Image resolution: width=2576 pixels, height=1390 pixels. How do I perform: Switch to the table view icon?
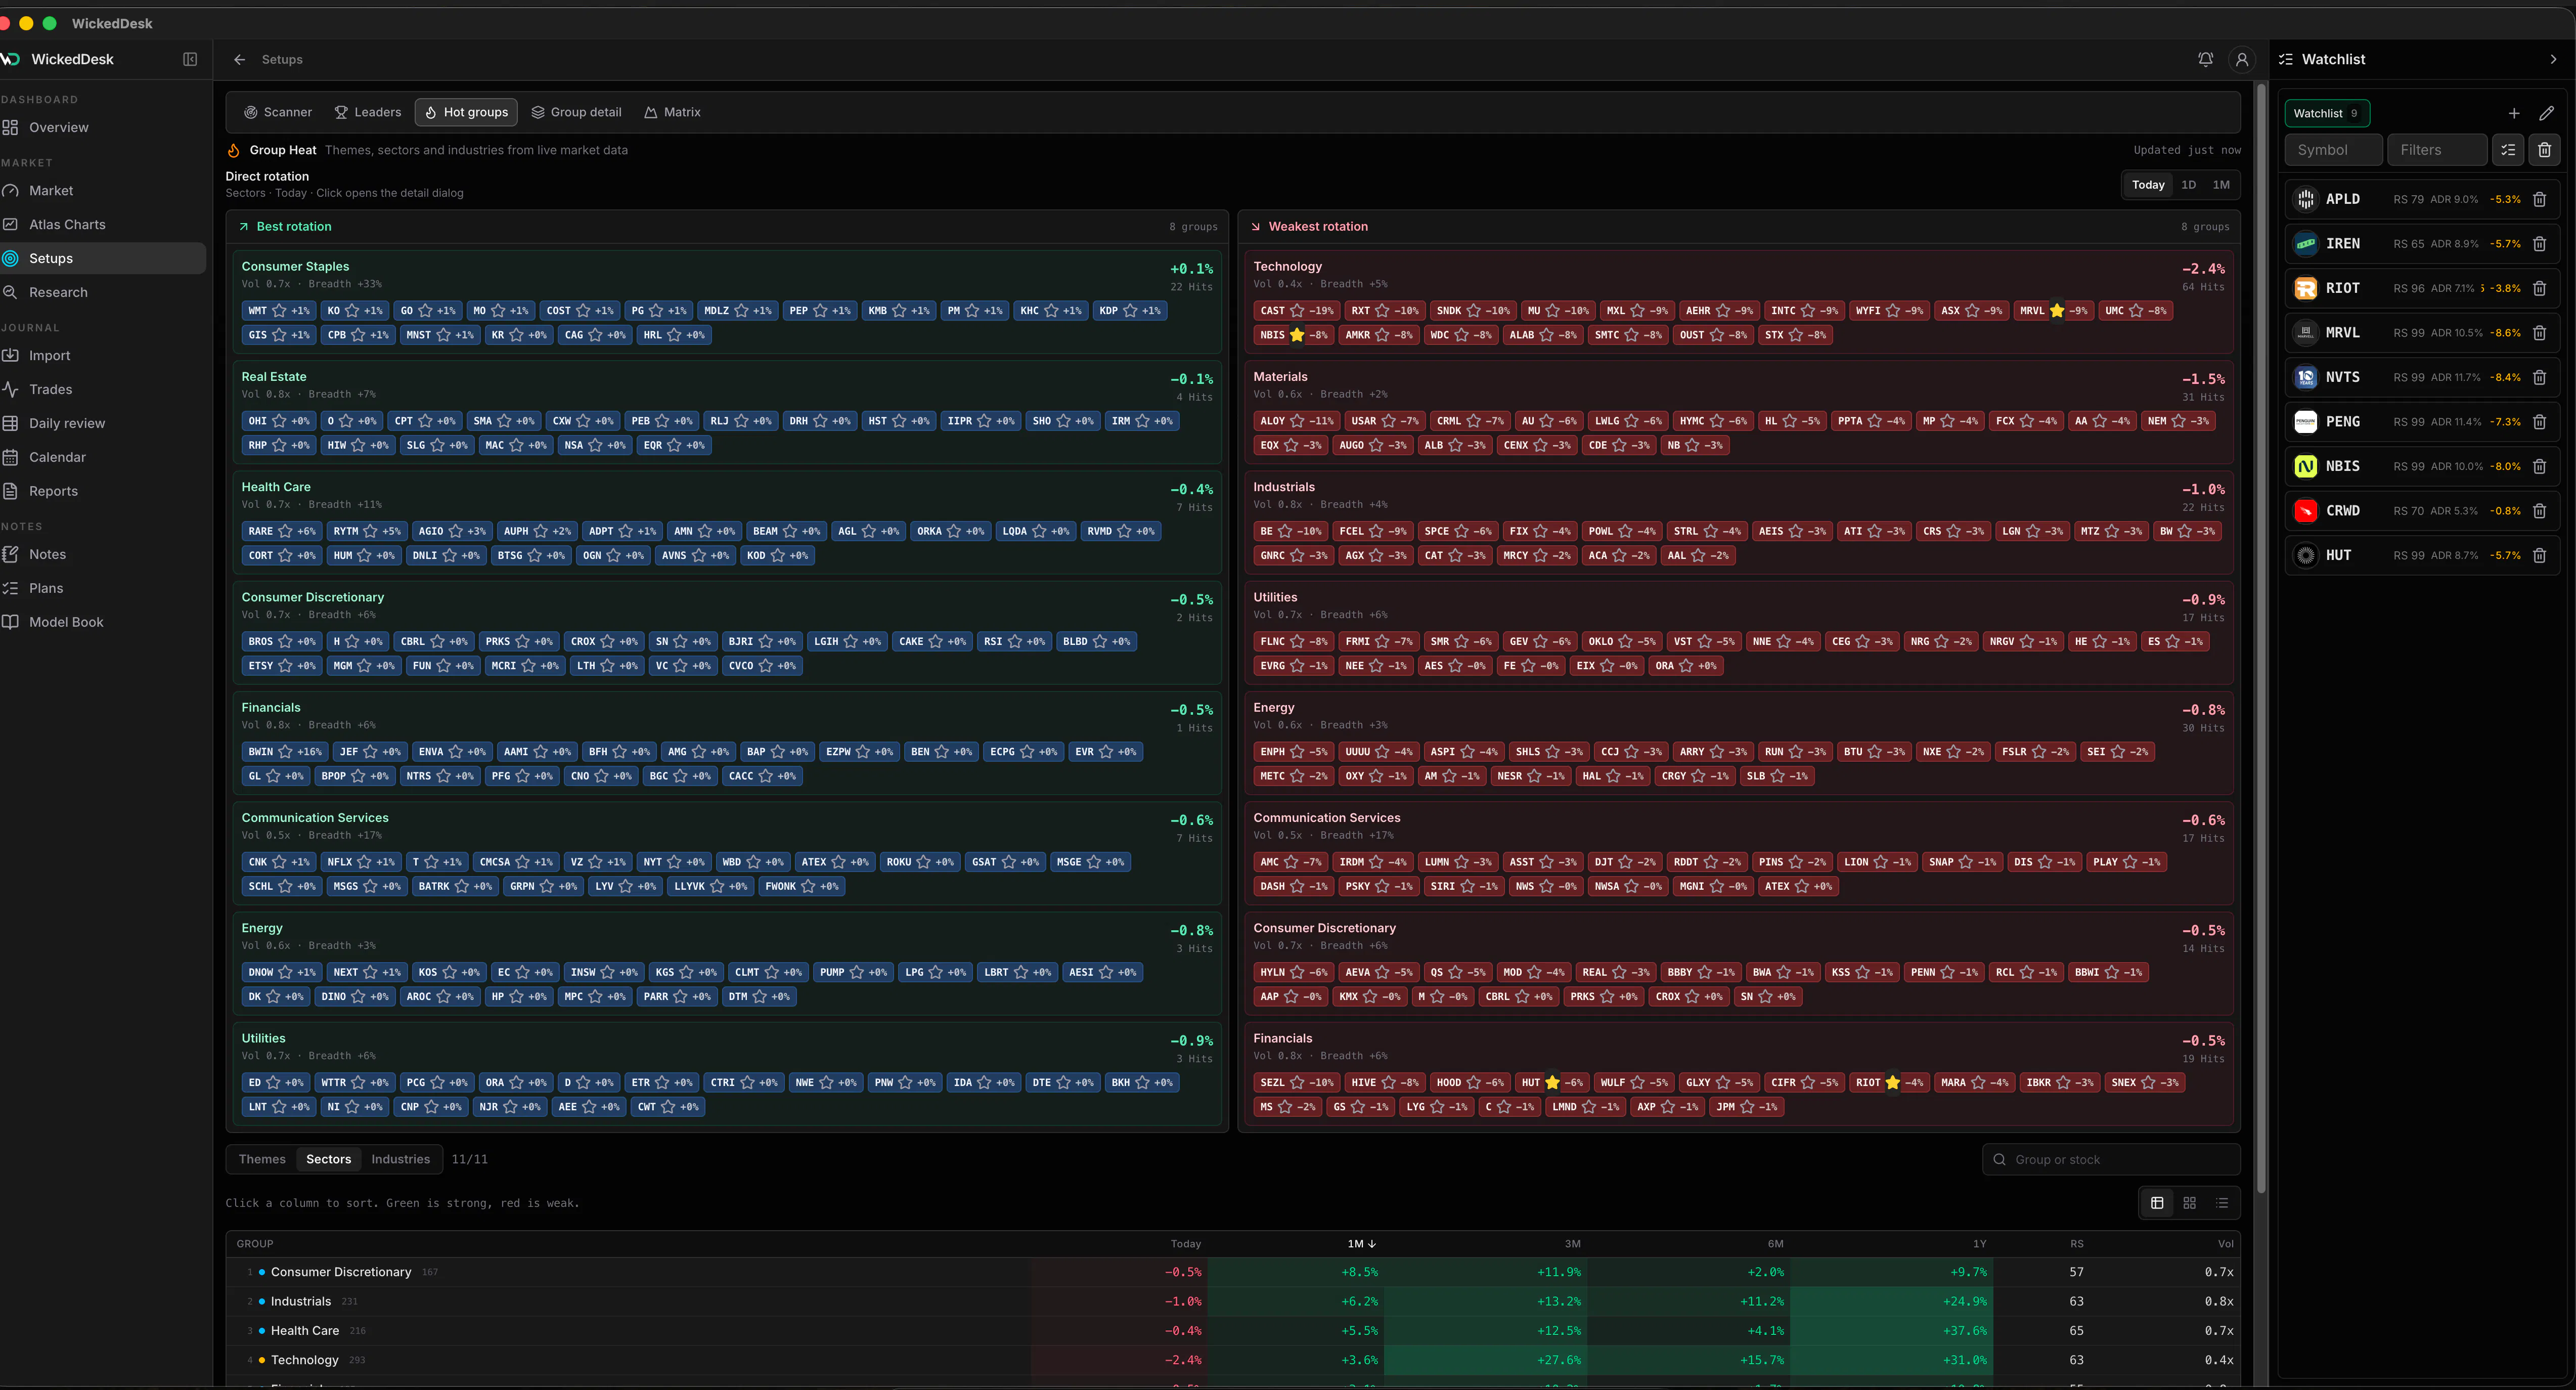point(2157,1203)
